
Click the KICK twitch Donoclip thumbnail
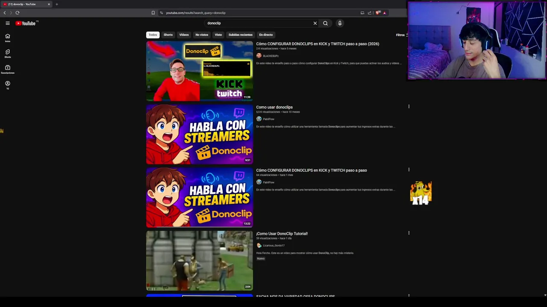(x=200, y=71)
